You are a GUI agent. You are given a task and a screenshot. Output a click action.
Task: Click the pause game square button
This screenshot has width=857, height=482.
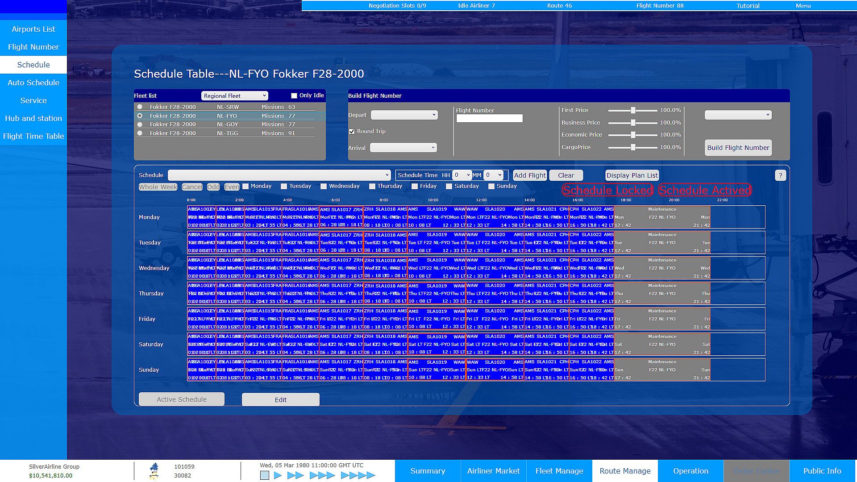[x=265, y=475]
